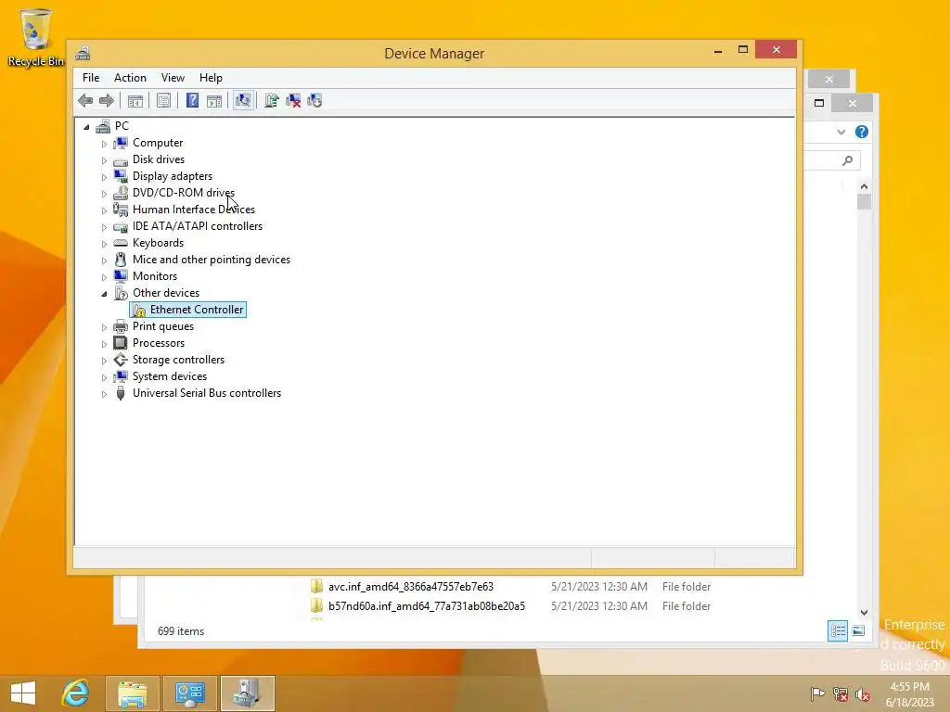950x712 pixels.
Task: Click the Disk drives icon
Action: [121, 159]
